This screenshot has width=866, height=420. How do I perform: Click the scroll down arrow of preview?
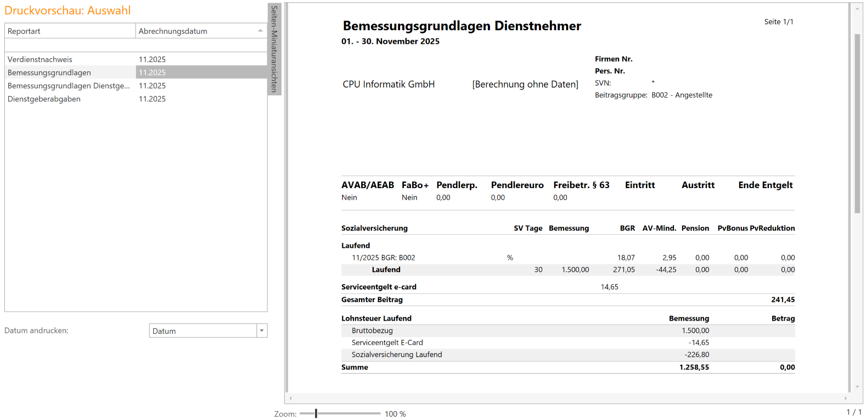click(857, 387)
